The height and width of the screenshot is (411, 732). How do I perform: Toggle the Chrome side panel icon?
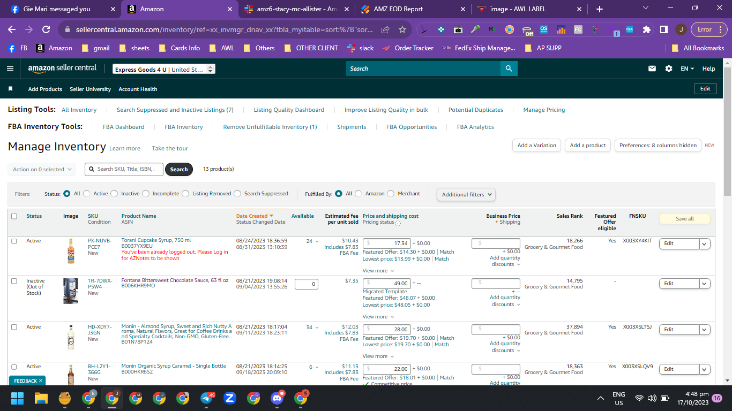point(663,29)
